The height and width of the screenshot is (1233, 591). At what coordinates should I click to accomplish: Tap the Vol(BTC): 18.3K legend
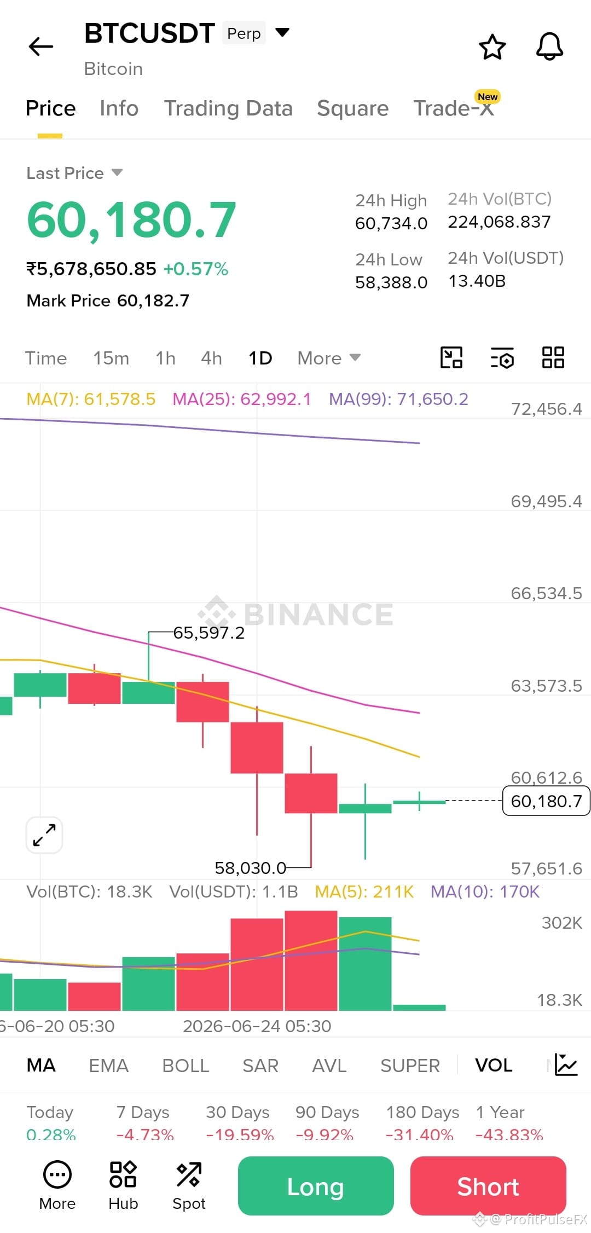[x=89, y=892]
